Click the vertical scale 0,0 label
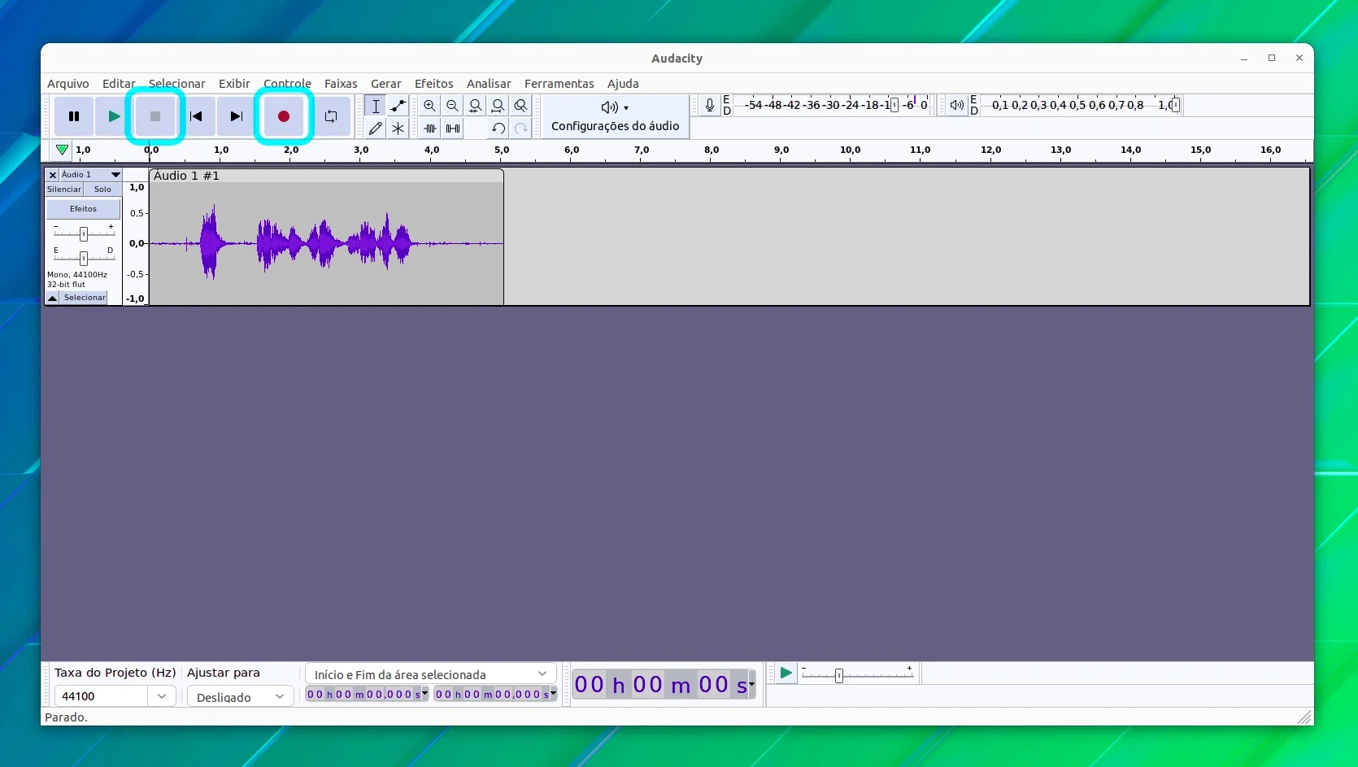Viewport: 1358px width, 767px height. pyautogui.click(x=137, y=243)
